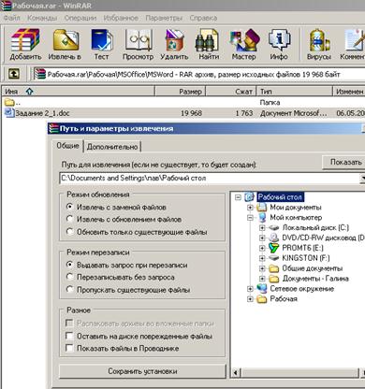Open the Справка menu

click(x=203, y=18)
